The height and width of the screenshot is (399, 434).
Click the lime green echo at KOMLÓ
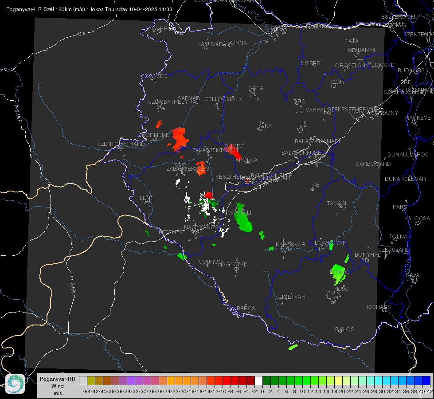[x=339, y=274]
